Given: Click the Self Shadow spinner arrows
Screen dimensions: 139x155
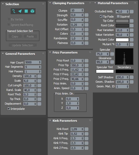Looking at the screenshot, I should click(x=128, y=77).
